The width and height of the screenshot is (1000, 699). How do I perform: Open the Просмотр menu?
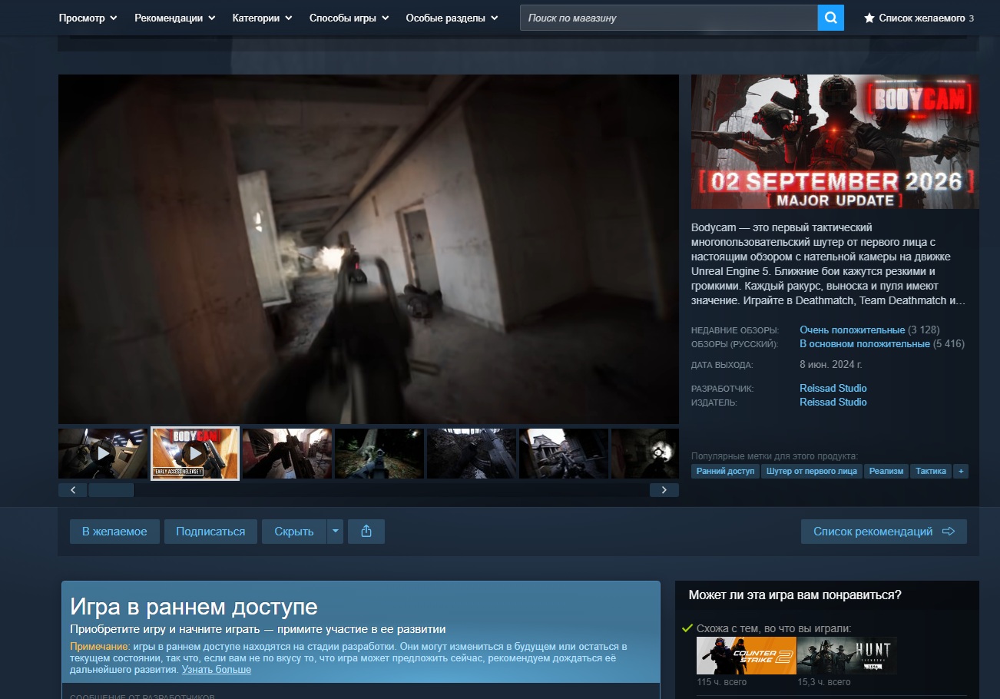pyautogui.click(x=88, y=18)
